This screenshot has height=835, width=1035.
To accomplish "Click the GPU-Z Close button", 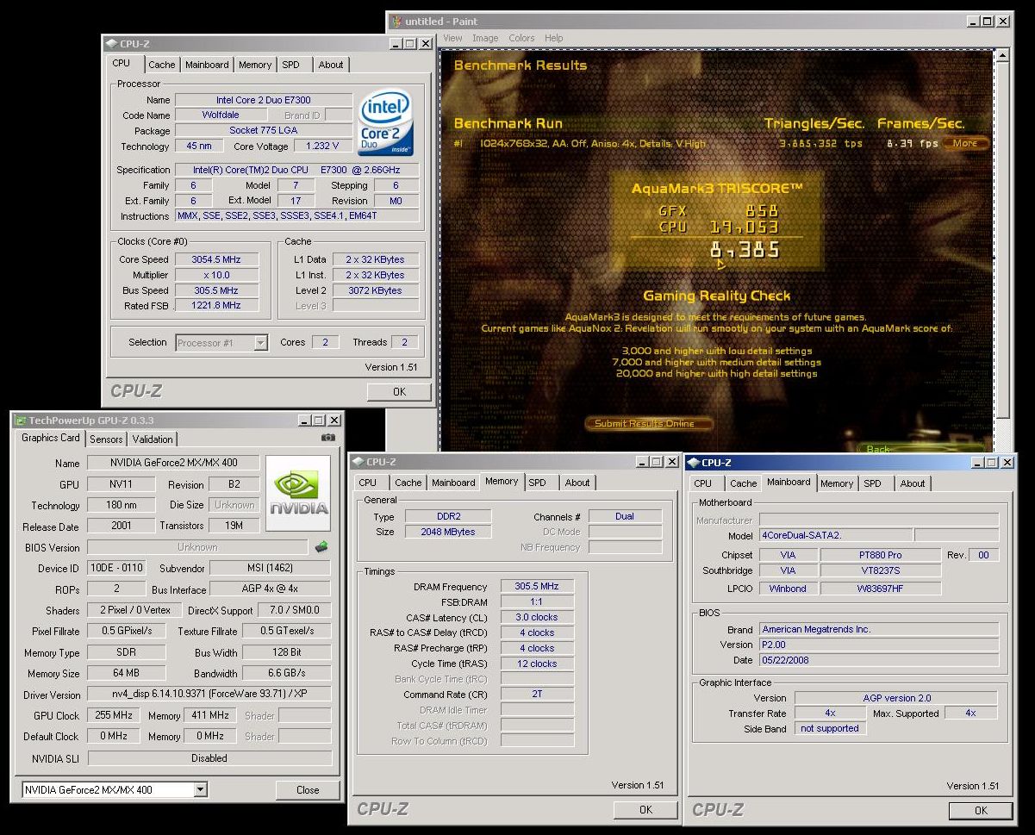I will pyautogui.click(x=308, y=789).
